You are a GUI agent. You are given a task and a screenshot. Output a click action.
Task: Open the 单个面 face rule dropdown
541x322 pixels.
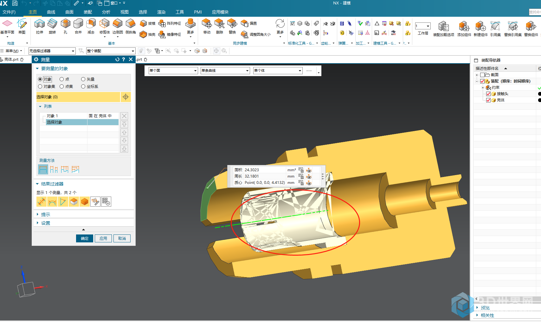point(173,70)
